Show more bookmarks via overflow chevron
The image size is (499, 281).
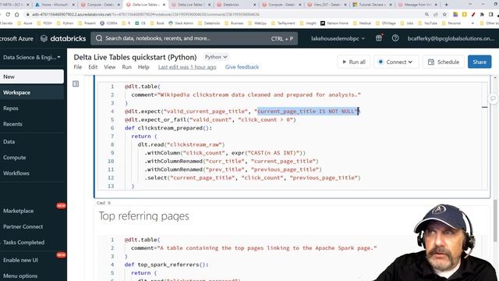point(472,23)
